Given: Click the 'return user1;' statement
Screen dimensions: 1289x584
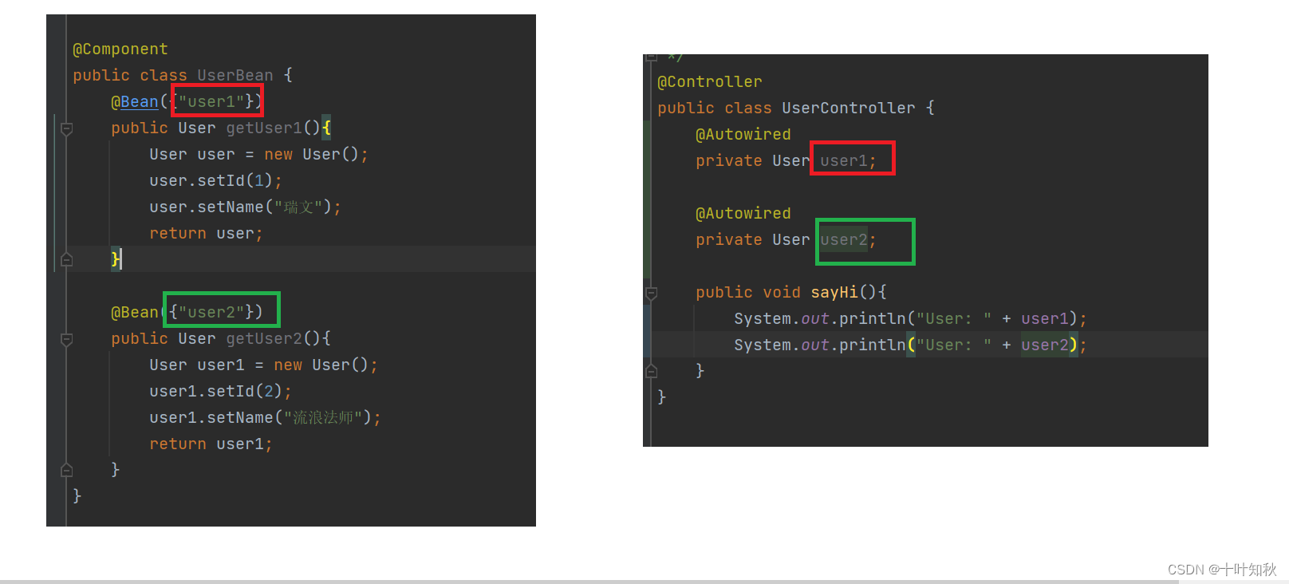Looking at the screenshot, I should tap(211, 444).
